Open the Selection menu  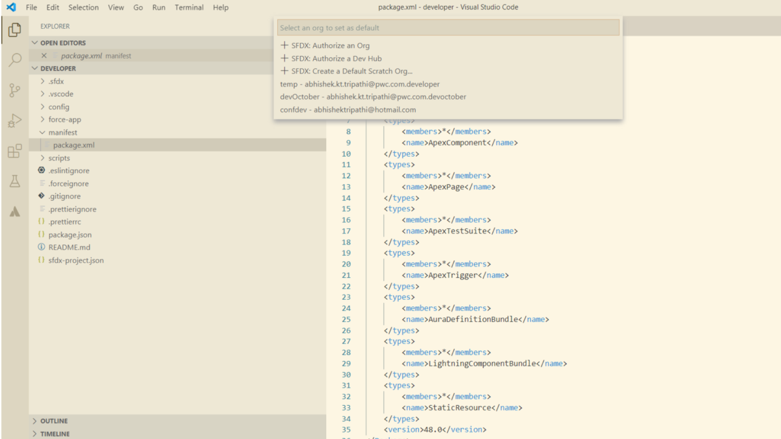[83, 8]
